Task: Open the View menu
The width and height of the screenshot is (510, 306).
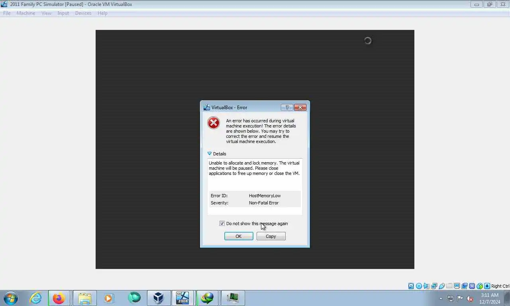Action: 46,13
